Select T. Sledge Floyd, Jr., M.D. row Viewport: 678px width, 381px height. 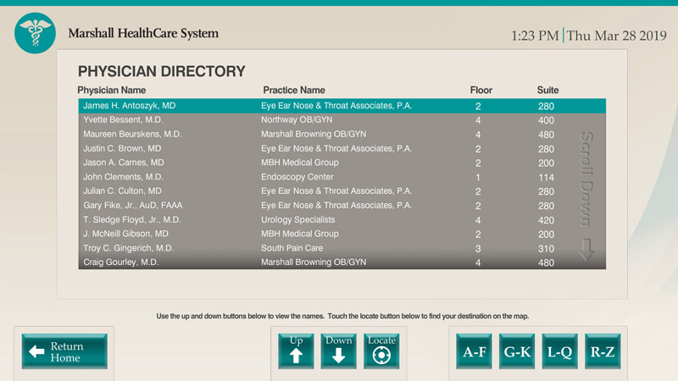coord(342,219)
